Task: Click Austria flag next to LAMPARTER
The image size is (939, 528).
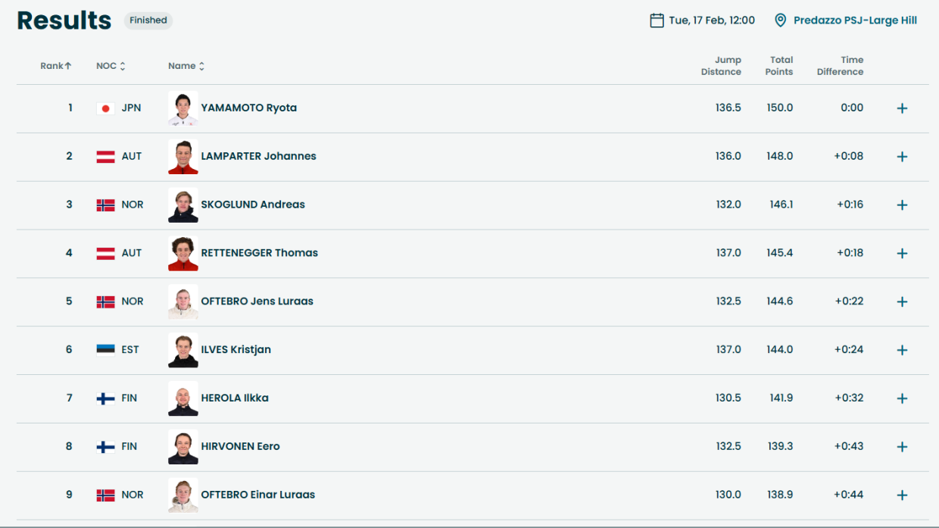Action: point(105,157)
